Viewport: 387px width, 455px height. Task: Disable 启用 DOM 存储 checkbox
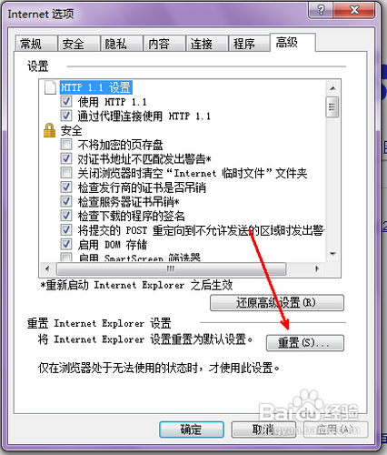click(x=66, y=244)
